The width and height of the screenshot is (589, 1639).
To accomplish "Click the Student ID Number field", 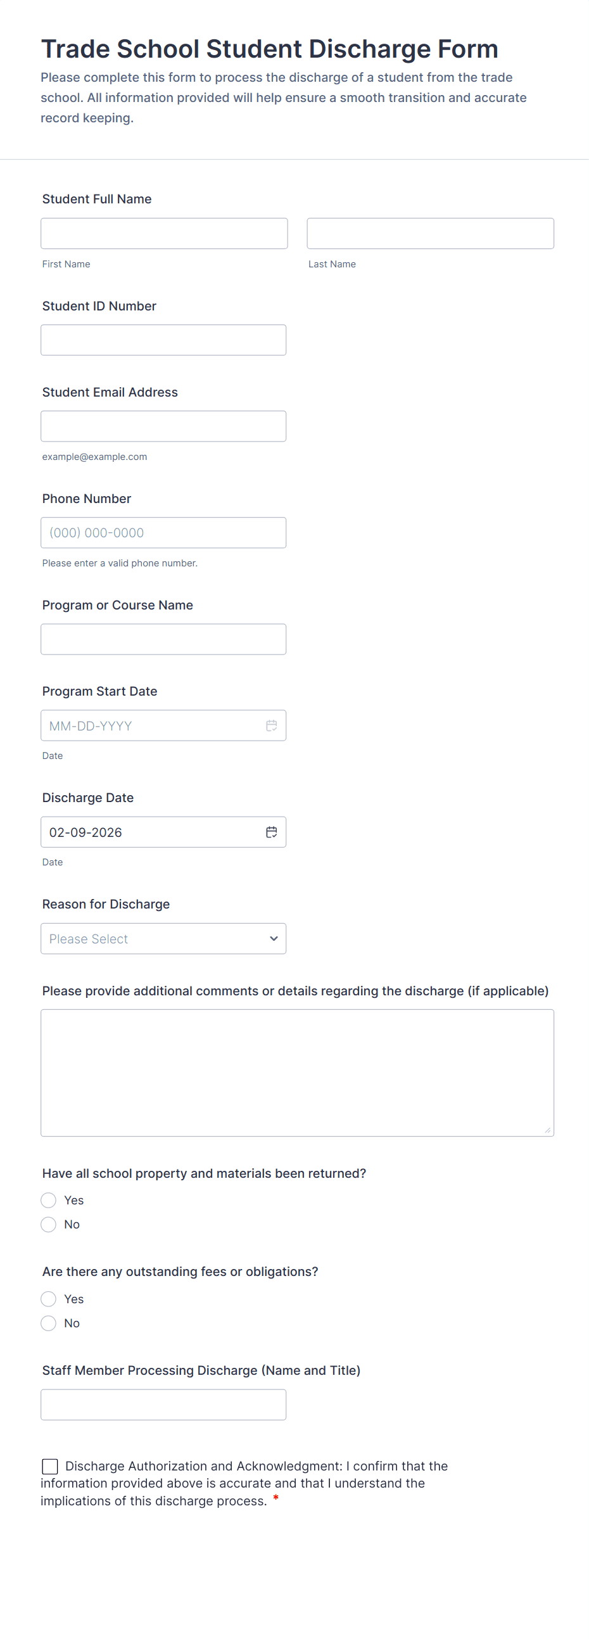I will click(x=163, y=340).
